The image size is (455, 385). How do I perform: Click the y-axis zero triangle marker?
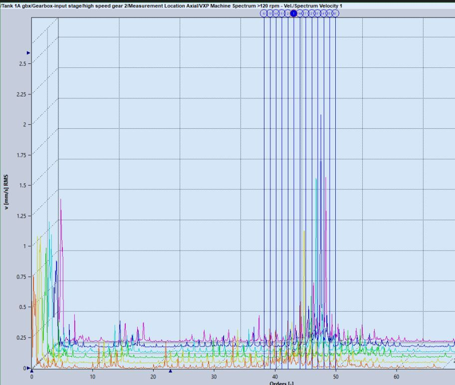tap(28, 368)
